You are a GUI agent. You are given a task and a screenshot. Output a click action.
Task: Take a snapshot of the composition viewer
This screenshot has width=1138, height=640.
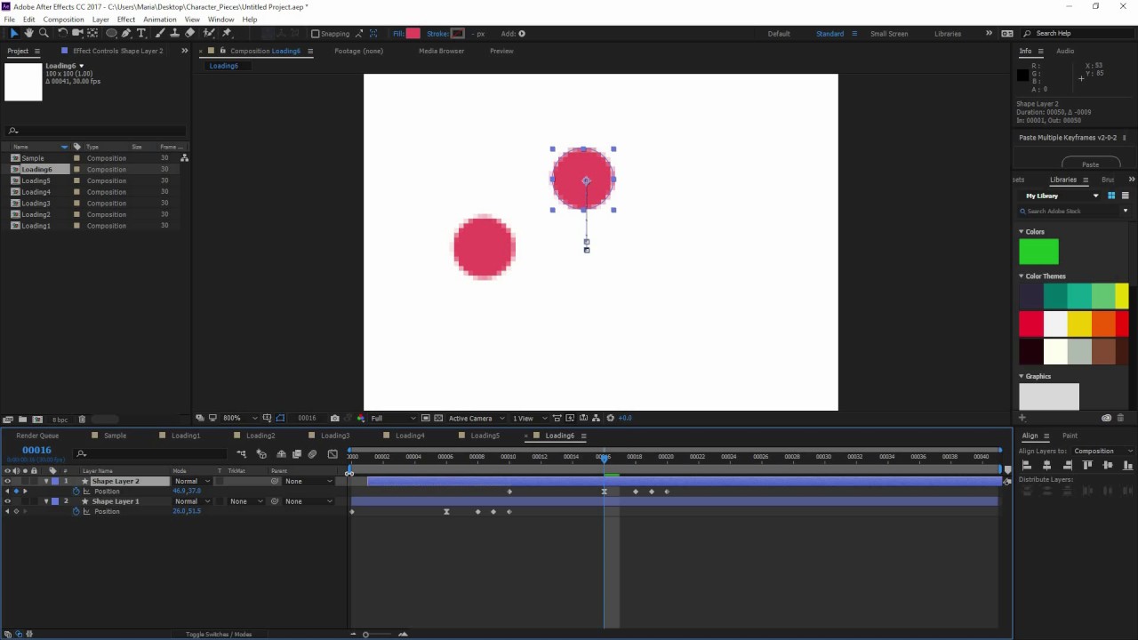click(334, 418)
